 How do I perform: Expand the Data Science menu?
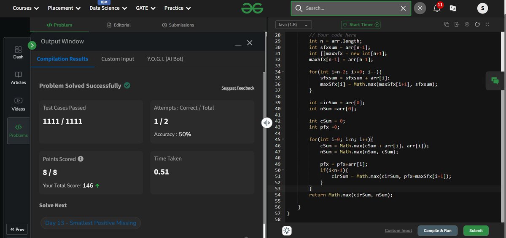coord(108,8)
